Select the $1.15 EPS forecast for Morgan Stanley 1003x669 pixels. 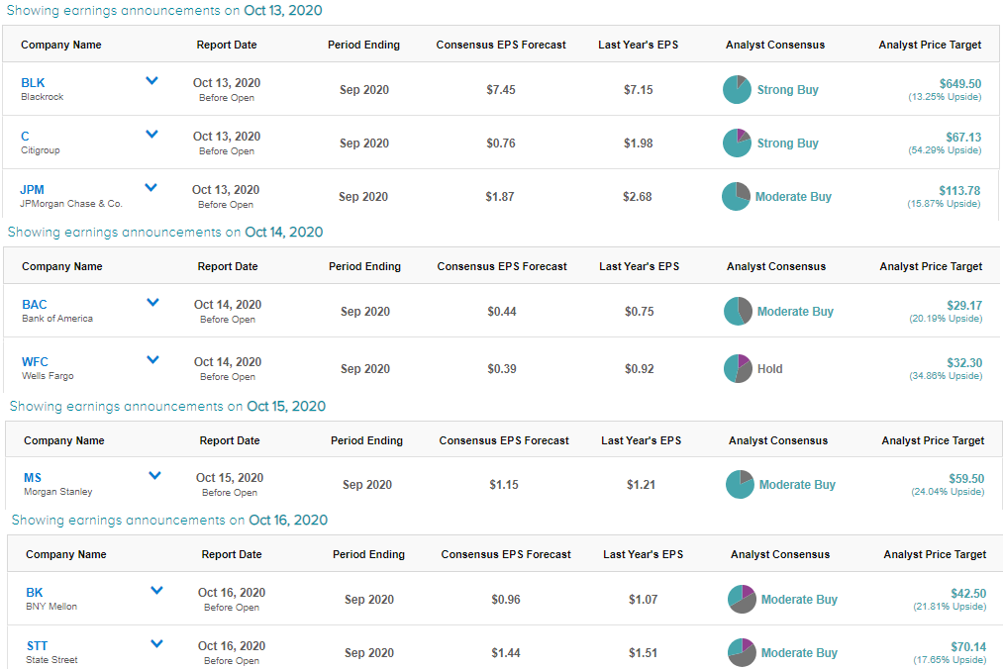tap(504, 484)
